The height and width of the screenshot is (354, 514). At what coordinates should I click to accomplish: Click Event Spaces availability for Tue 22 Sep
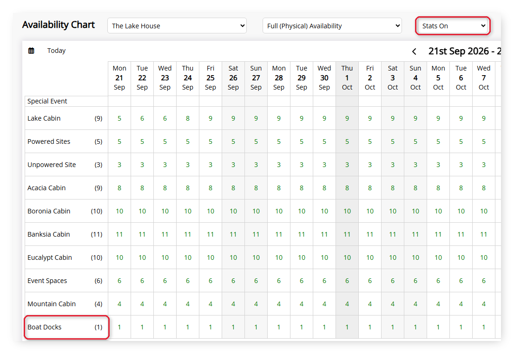(142, 281)
